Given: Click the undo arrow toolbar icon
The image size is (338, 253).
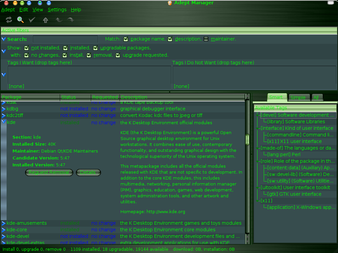Looking at the screenshot, I should coord(59,20).
